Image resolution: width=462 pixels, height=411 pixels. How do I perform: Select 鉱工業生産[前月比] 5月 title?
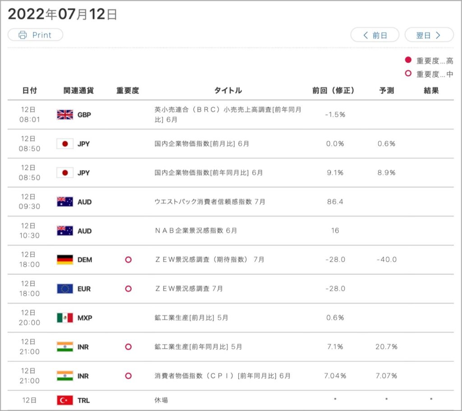(191, 318)
